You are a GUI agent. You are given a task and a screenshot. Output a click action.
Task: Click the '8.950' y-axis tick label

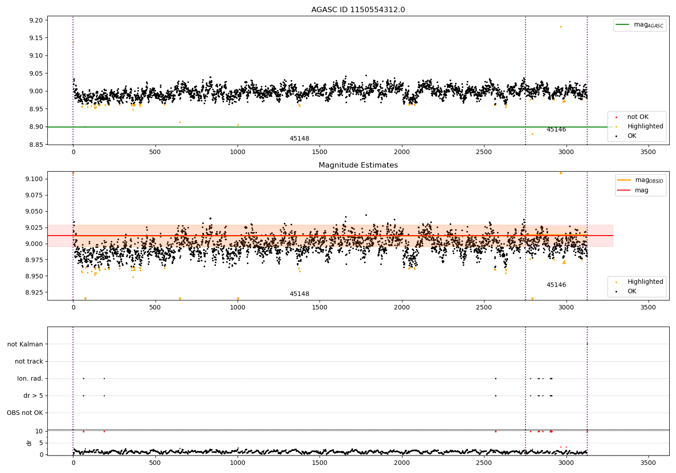coord(34,276)
